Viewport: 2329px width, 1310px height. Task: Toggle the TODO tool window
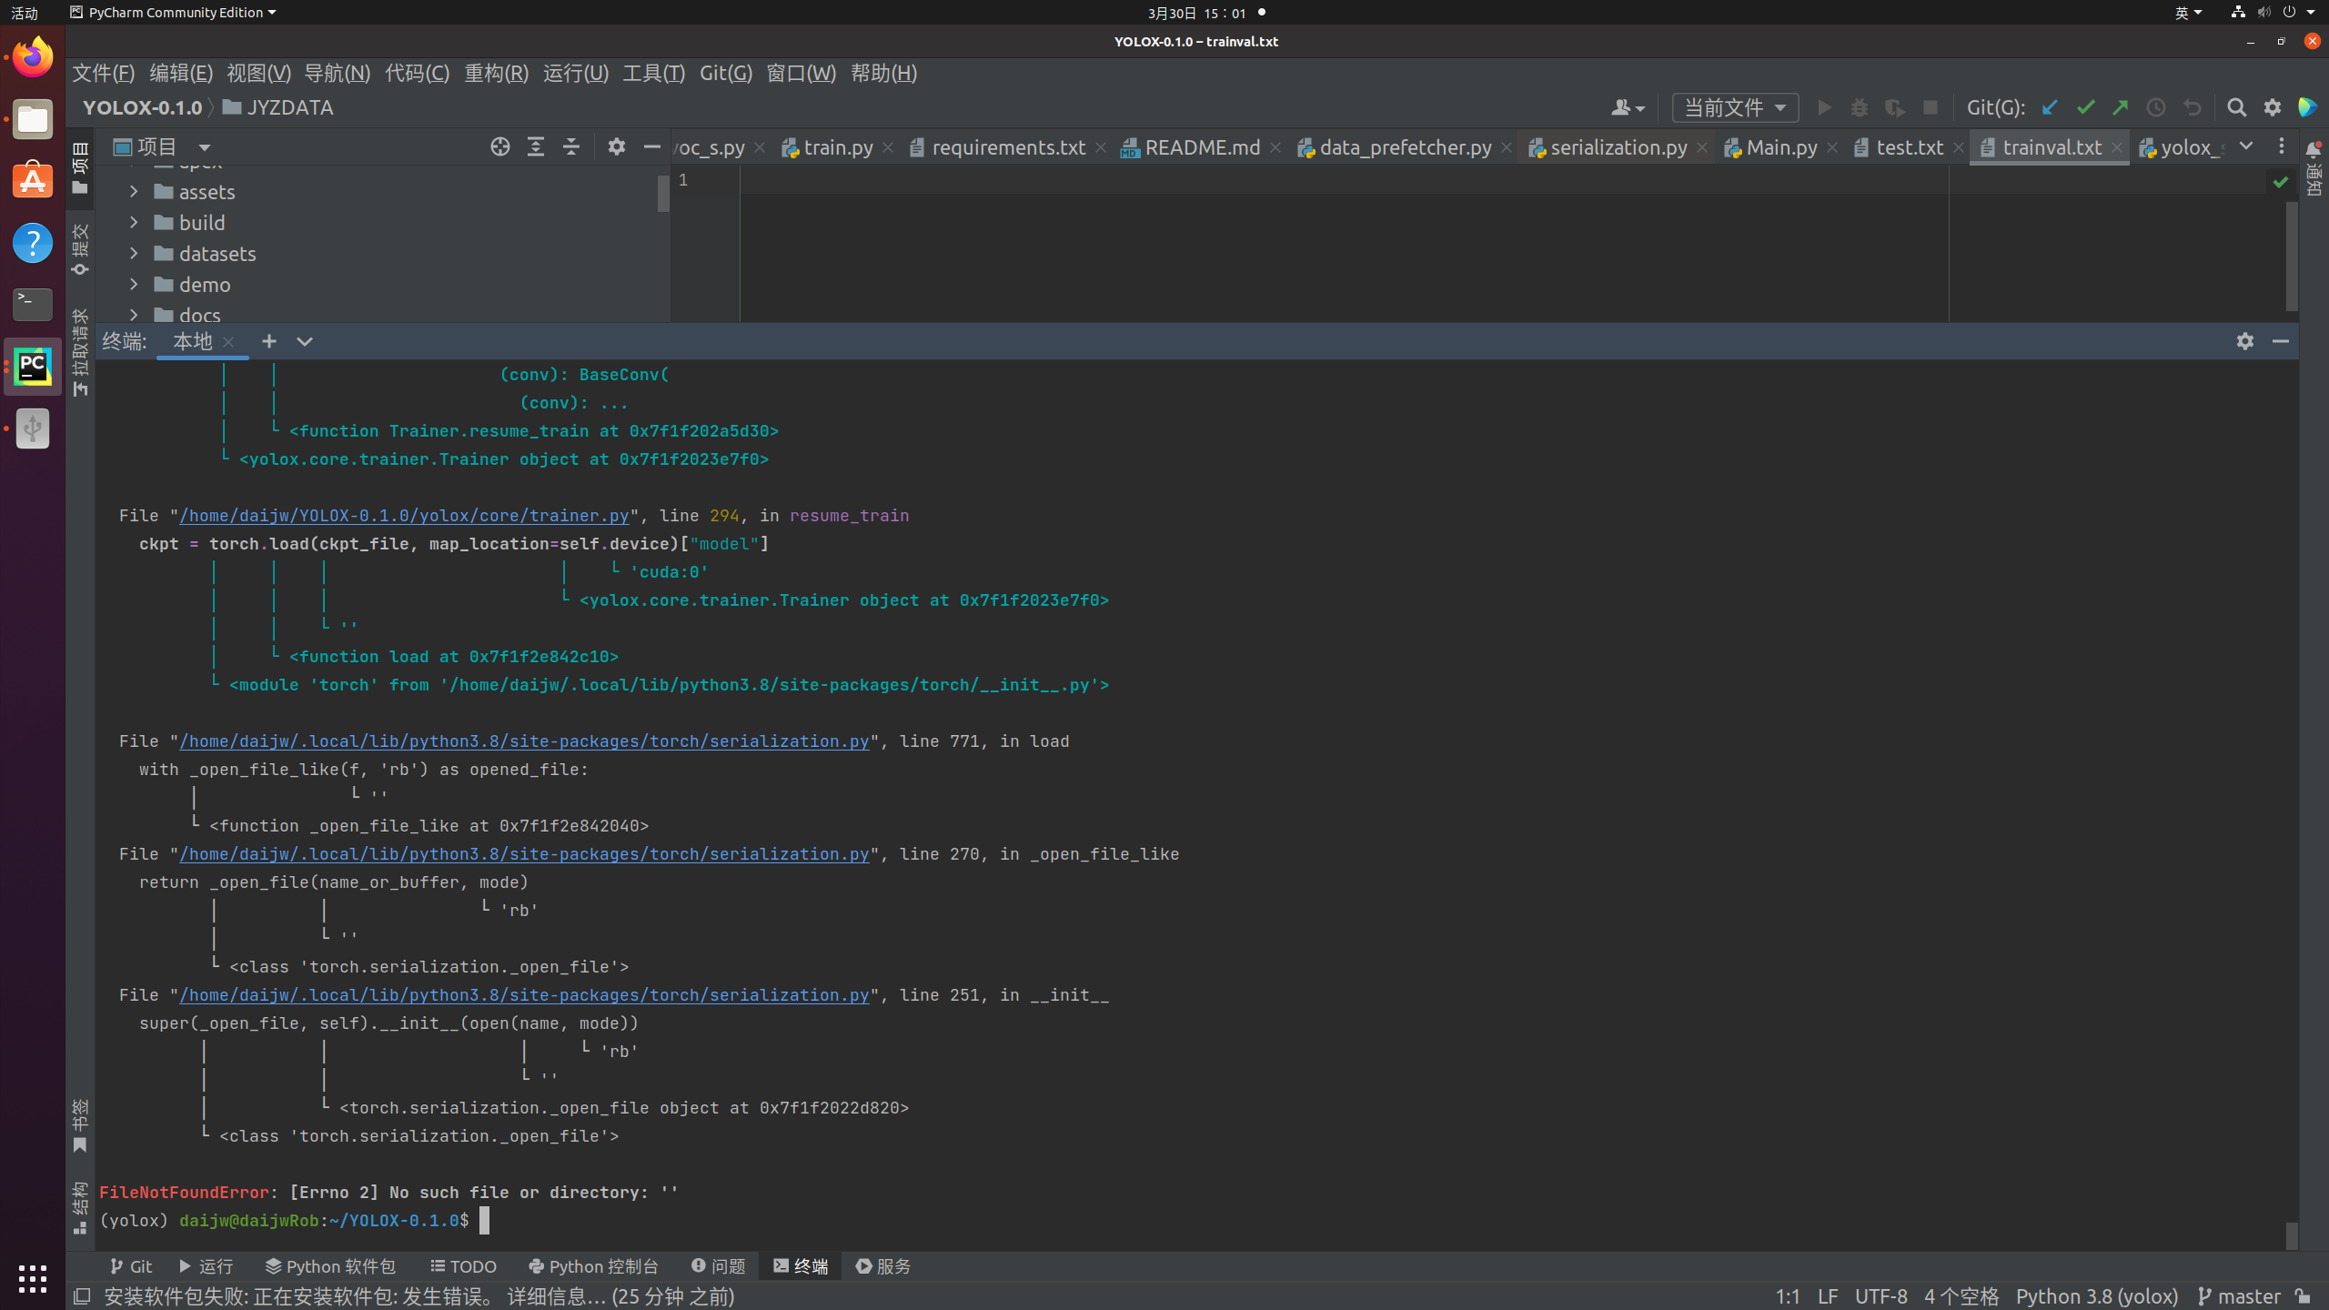point(463,1265)
